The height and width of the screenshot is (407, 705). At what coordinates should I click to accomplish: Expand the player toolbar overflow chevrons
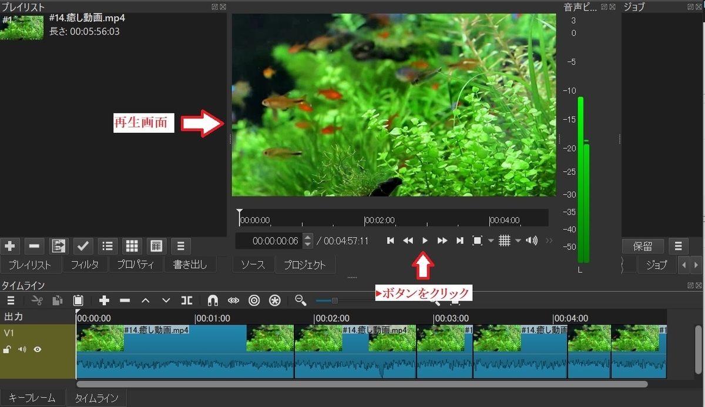coord(549,241)
